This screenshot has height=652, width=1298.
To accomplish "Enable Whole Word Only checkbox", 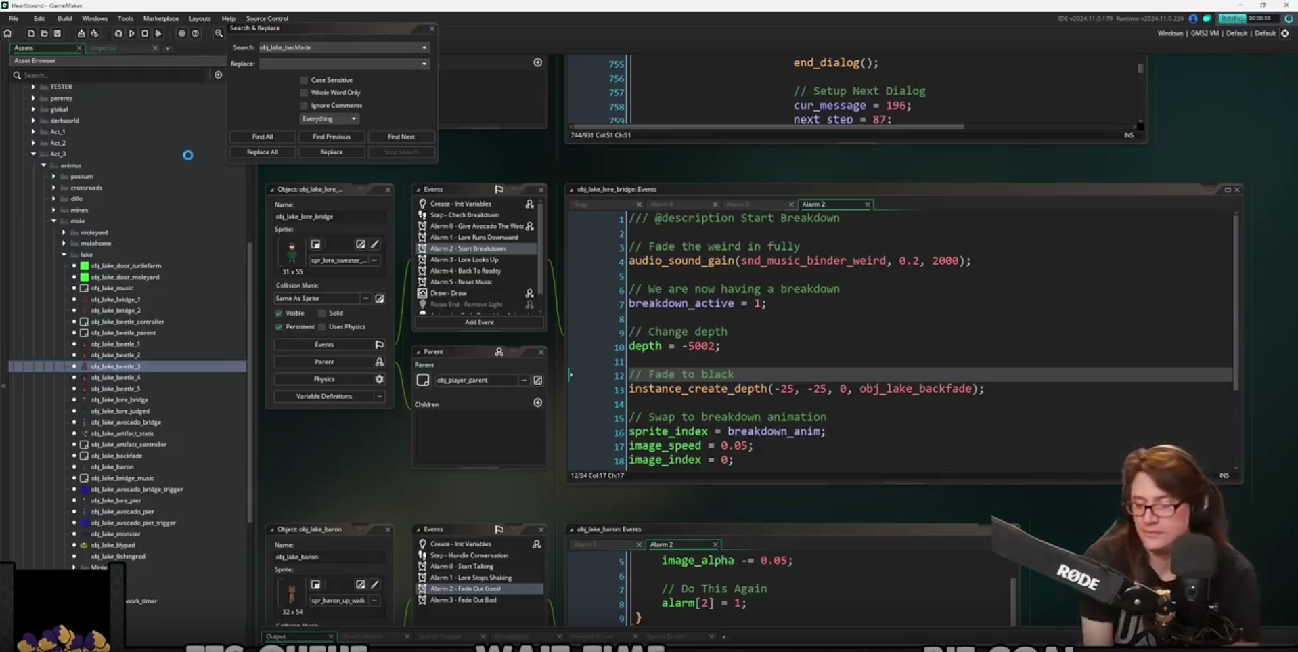I will (304, 93).
